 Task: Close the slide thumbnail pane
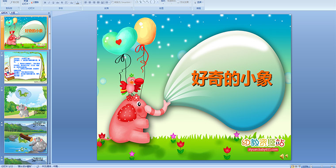[49, 13]
